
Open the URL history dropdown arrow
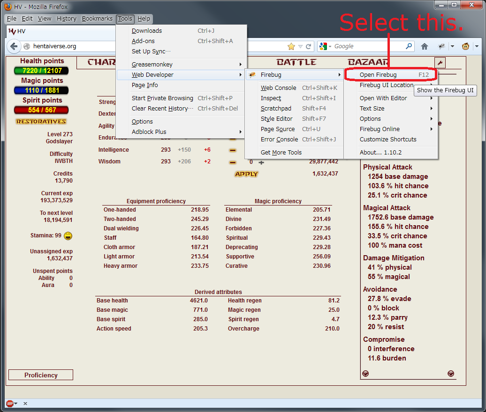300,46
